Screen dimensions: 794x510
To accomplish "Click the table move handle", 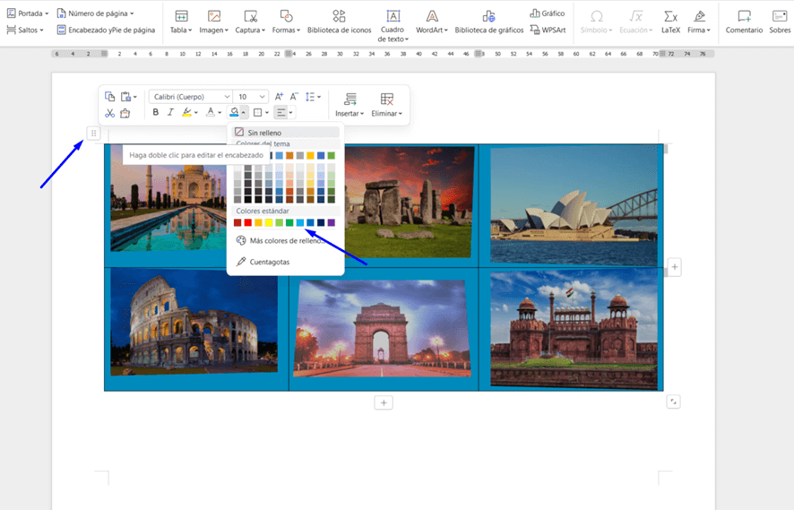I will coord(94,134).
